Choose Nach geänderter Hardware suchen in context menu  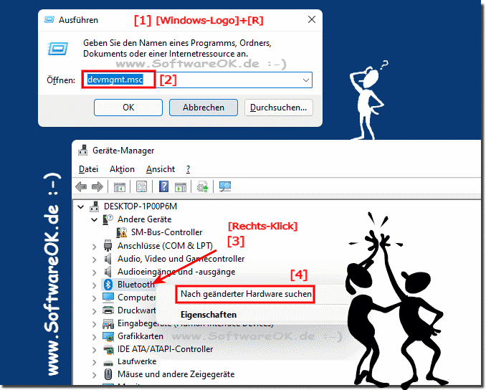[x=246, y=294]
